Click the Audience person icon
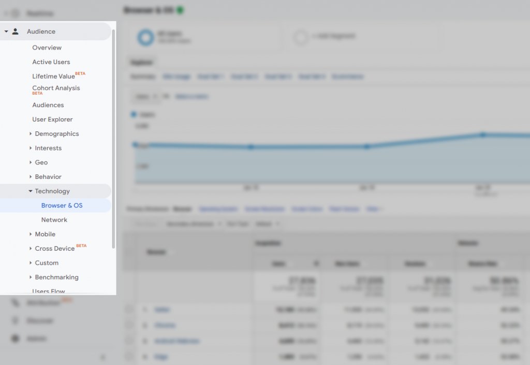530x365 pixels. (15, 32)
